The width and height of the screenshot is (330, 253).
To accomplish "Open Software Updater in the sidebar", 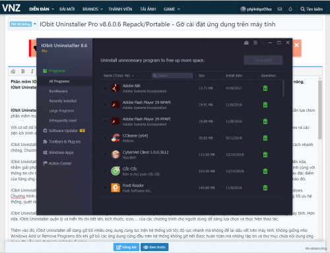I will point(64,131).
